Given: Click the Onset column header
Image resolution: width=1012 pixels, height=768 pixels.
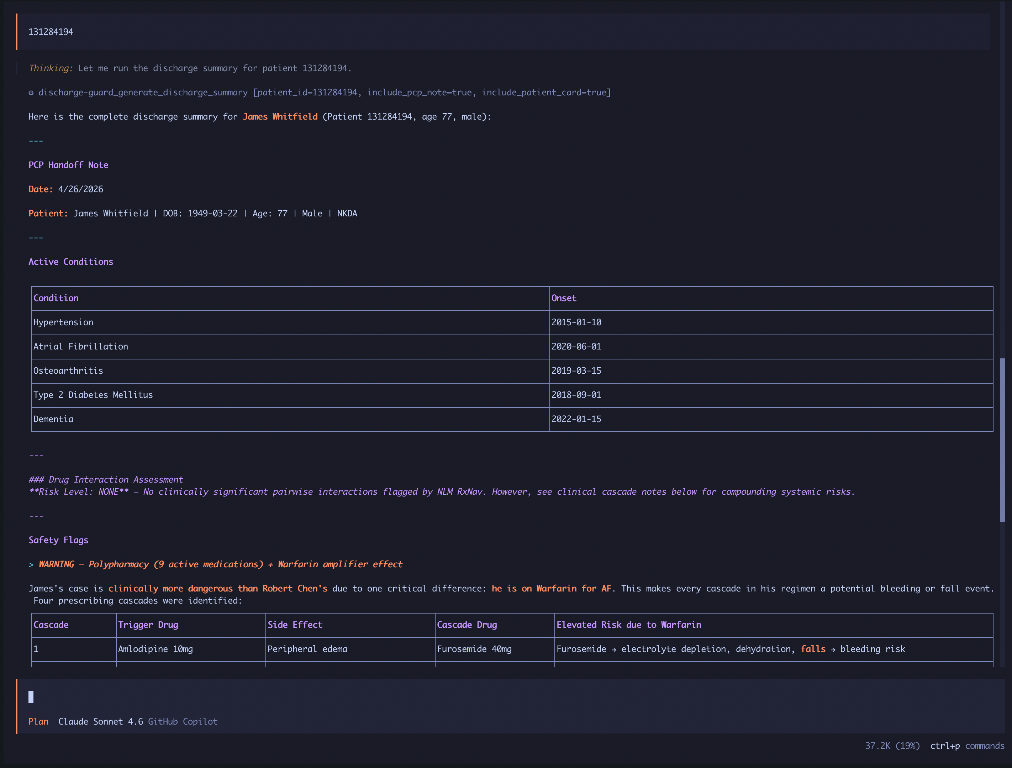Looking at the screenshot, I should (x=564, y=298).
